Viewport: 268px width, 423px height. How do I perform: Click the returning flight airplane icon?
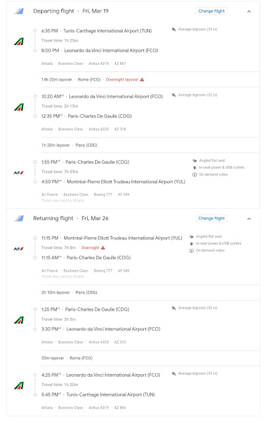coord(19,218)
